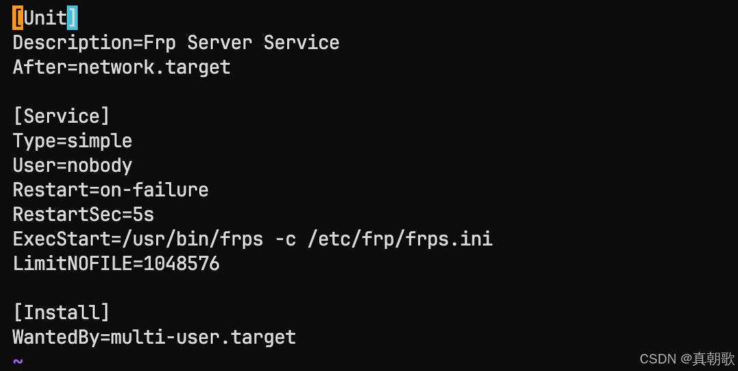
Task: Click the highlighted closing bracket of [Unit]
Action: coord(72,18)
